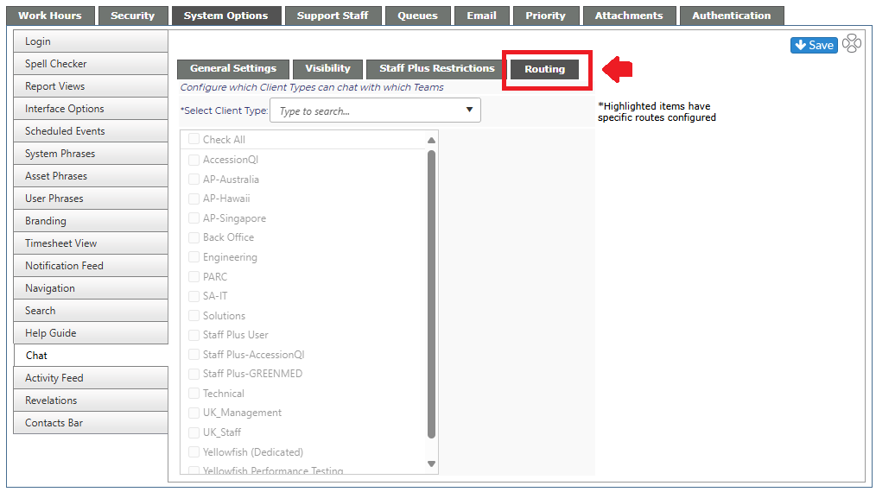Click the four-circle clover icon beside Save
Screen dimensions: 876x492
852,43
